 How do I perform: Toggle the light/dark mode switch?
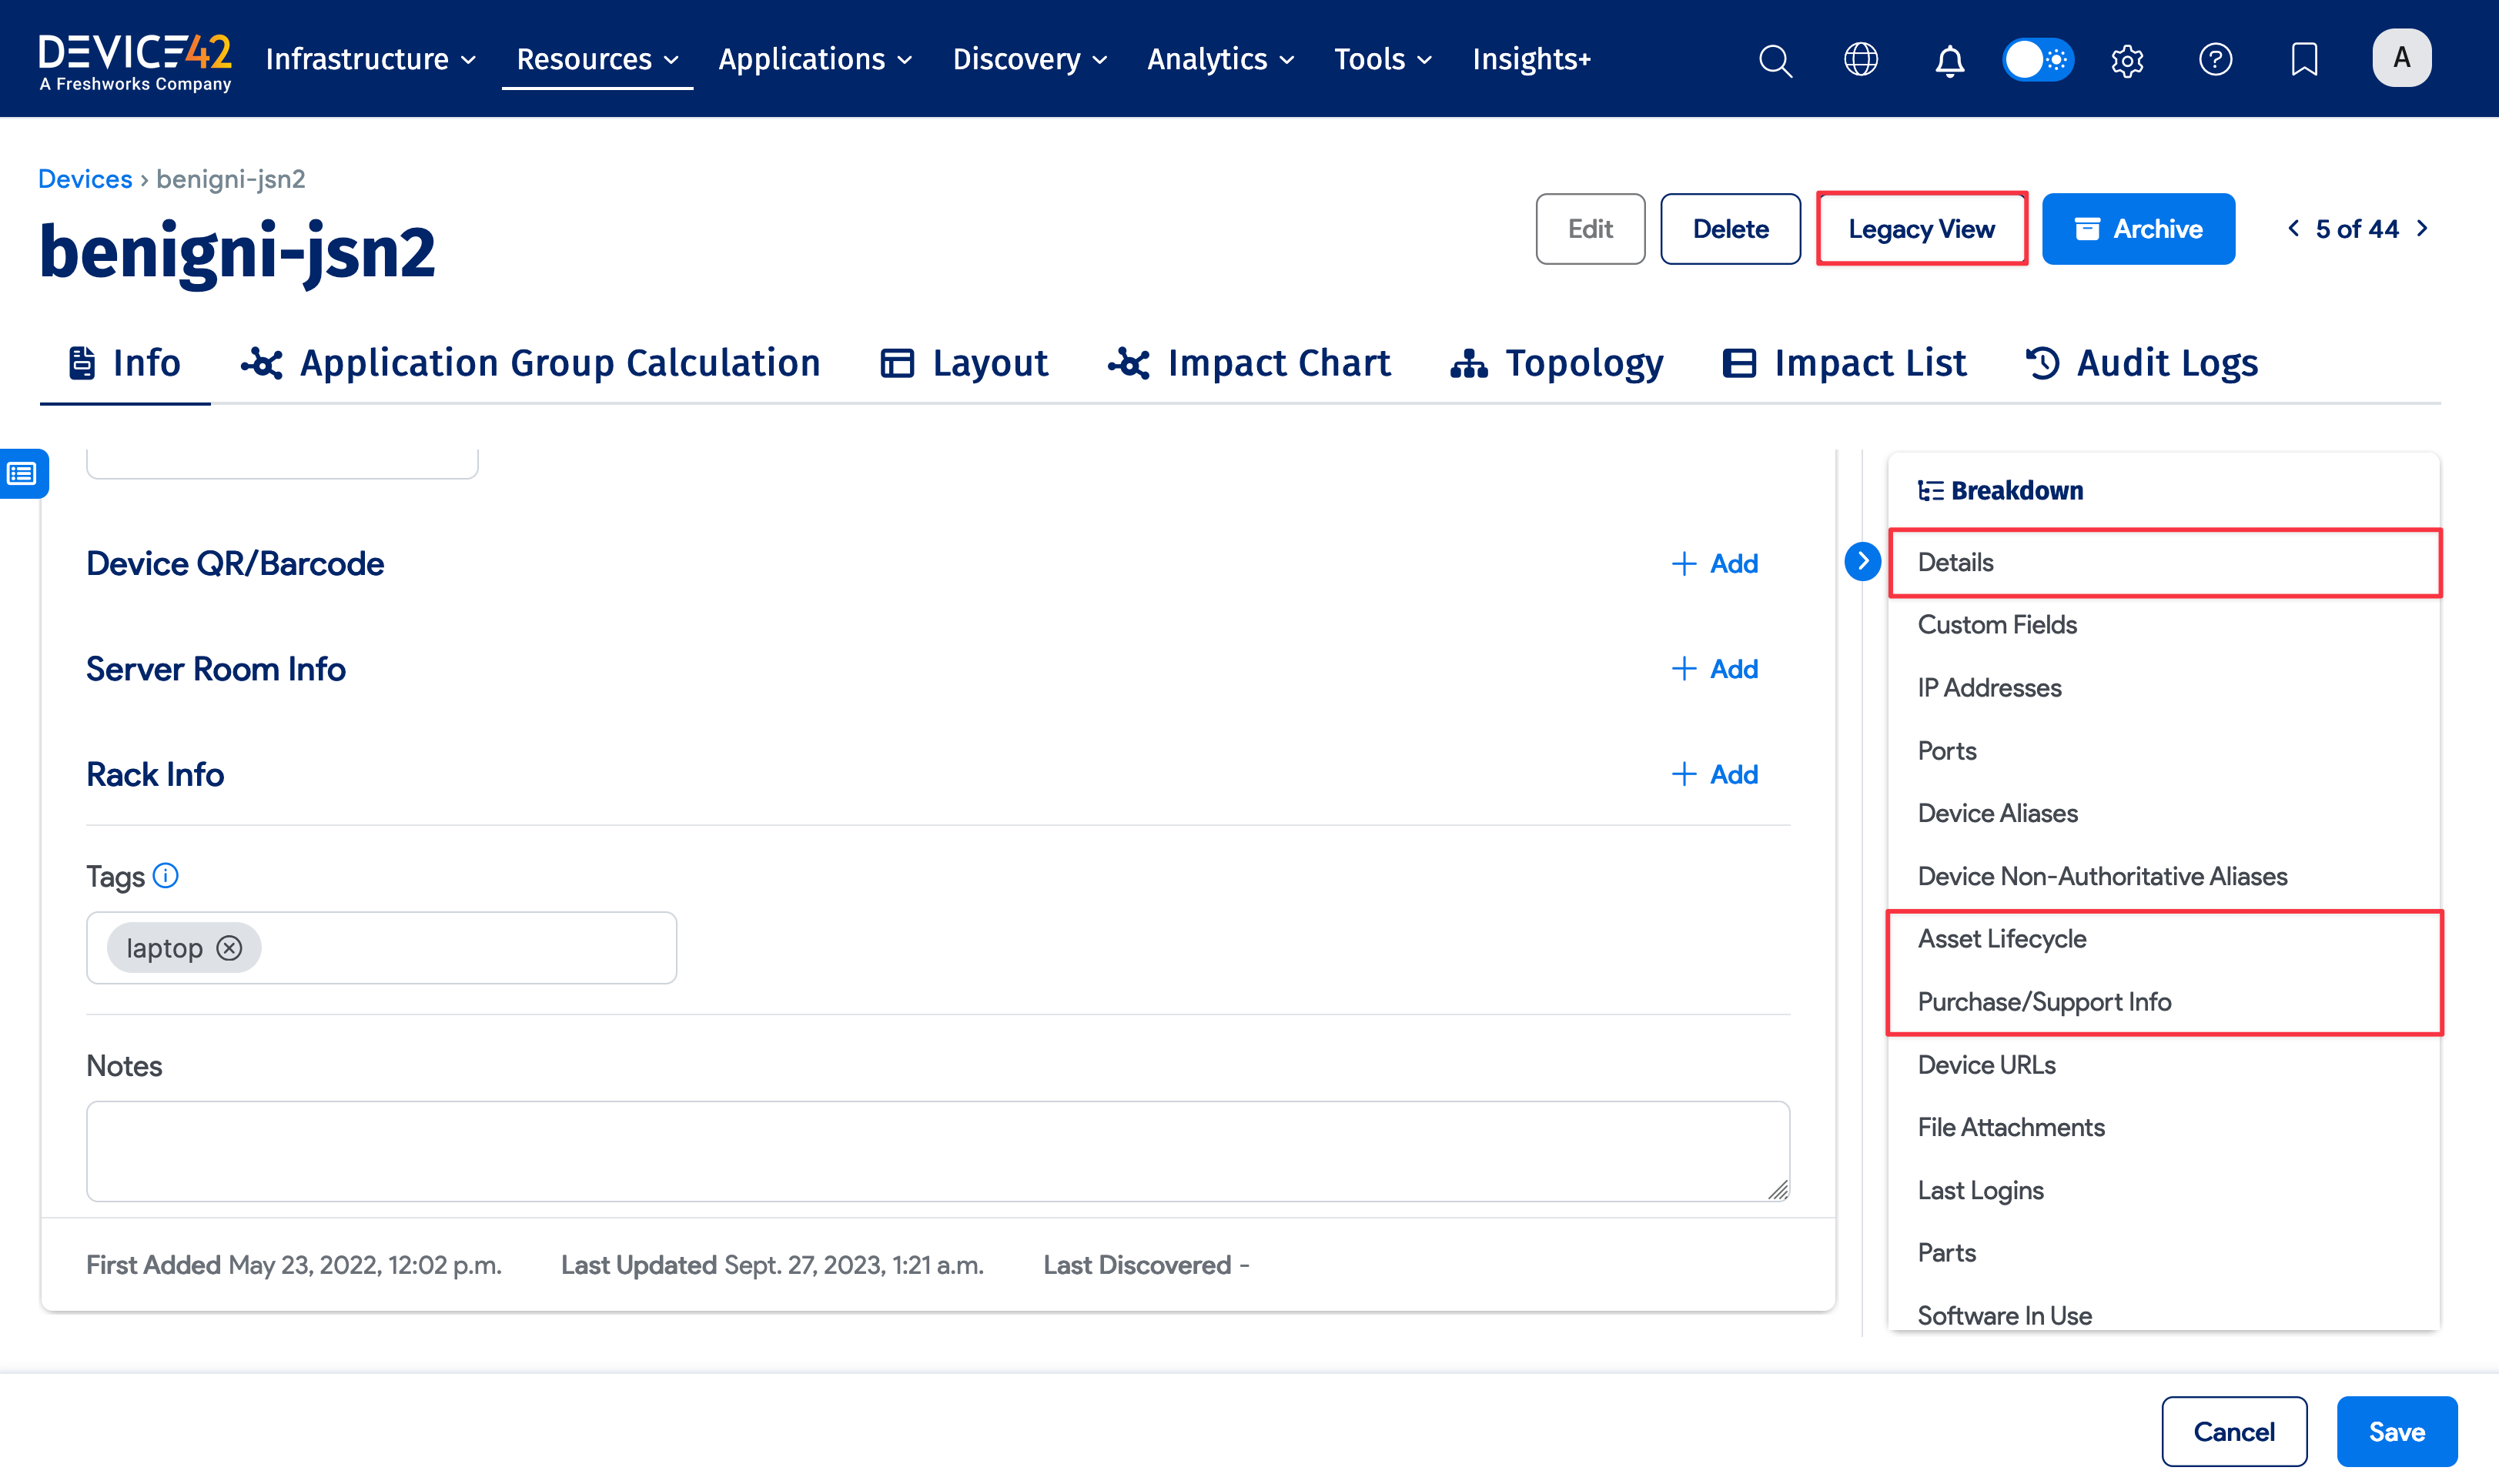click(2038, 60)
